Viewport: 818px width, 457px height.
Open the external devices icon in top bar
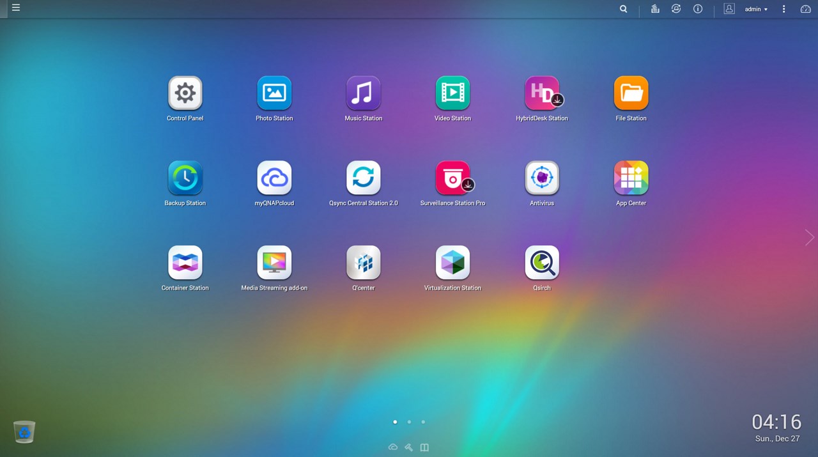[676, 9]
